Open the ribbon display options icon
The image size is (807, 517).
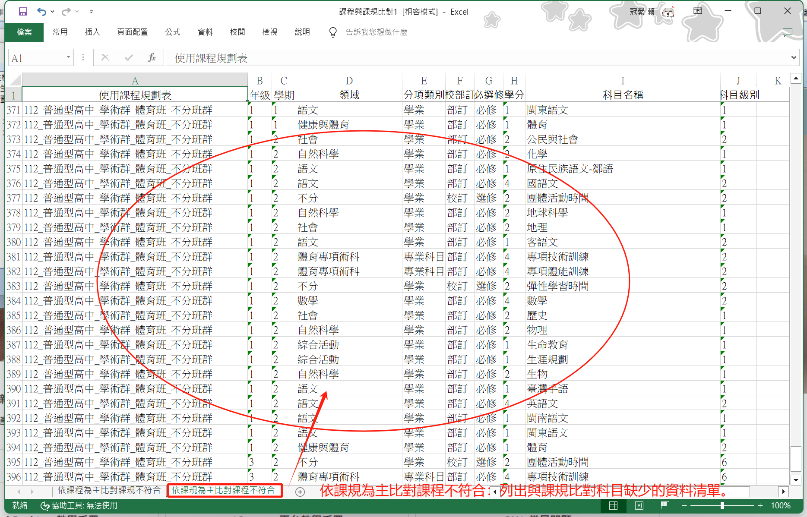pyautogui.click(x=698, y=11)
